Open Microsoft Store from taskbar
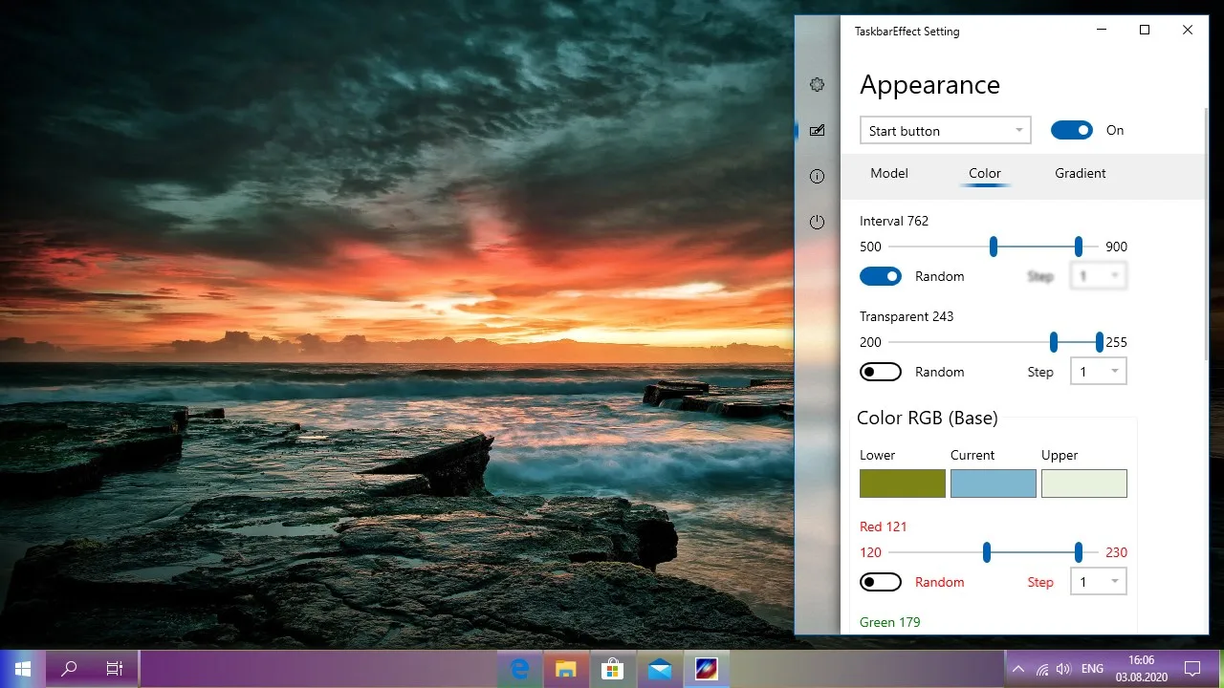 (x=612, y=669)
